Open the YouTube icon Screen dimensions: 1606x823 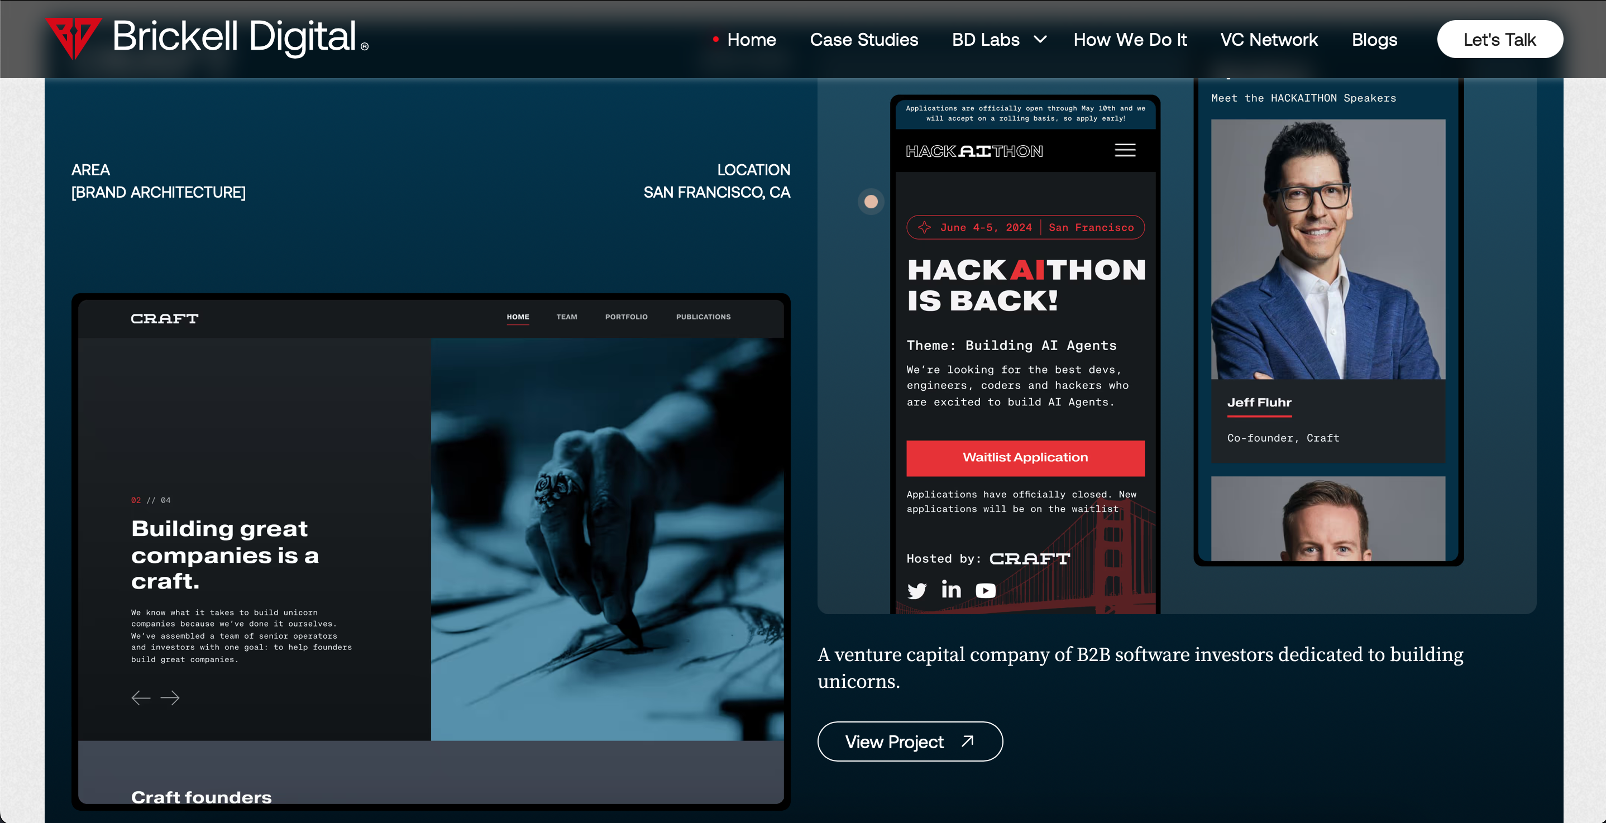(x=985, y=590)
